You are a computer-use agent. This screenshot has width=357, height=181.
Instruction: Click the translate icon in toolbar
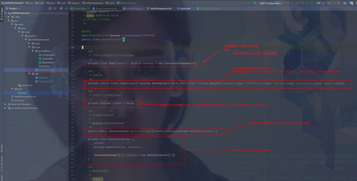pos(351,3)
